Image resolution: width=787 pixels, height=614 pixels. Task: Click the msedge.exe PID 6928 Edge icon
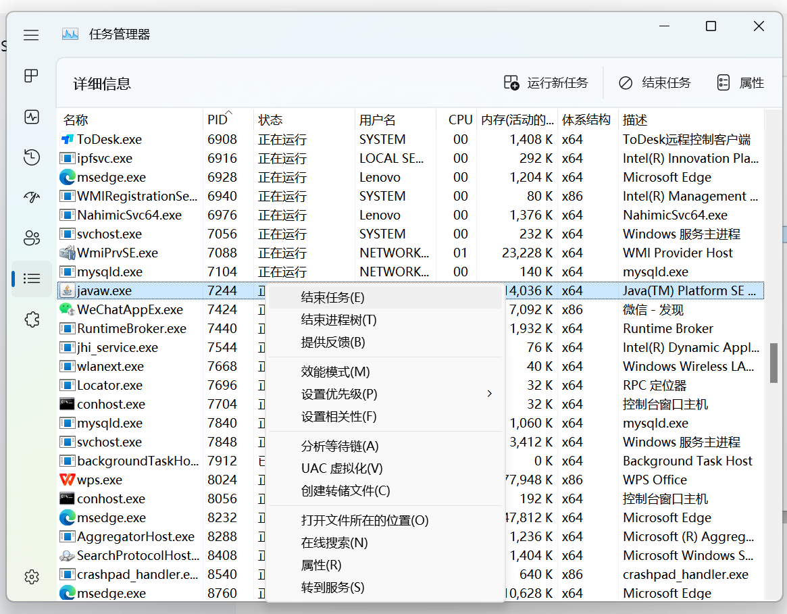pos(68,177)
